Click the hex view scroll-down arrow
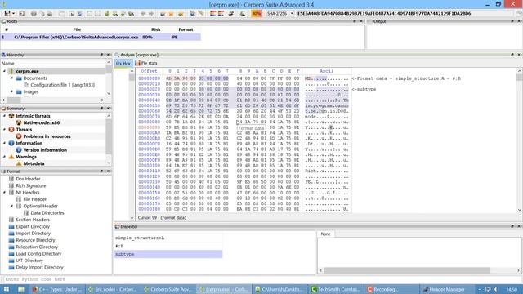The image size is (523, 294). (x=520, y=210)
